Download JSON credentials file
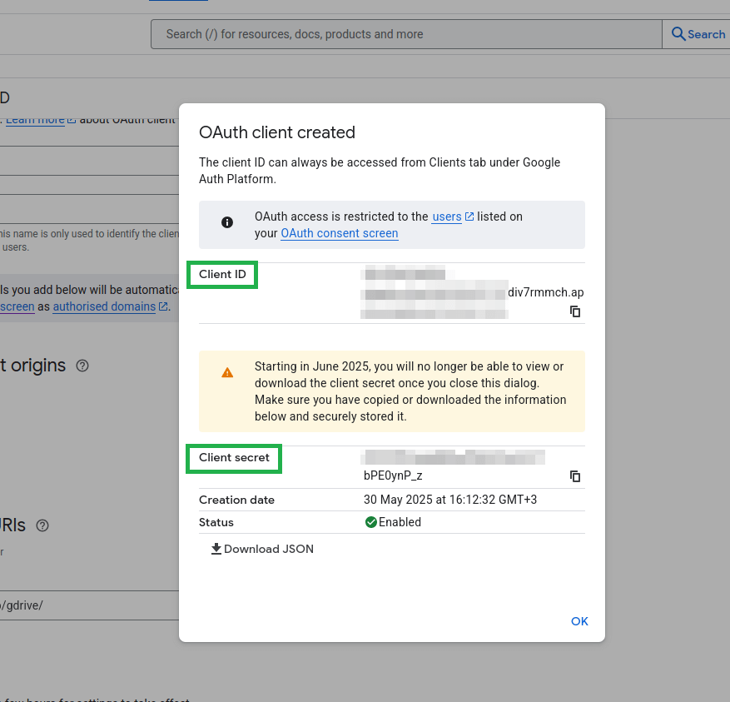This screenshot has width=730, height=702. (262, 549)
